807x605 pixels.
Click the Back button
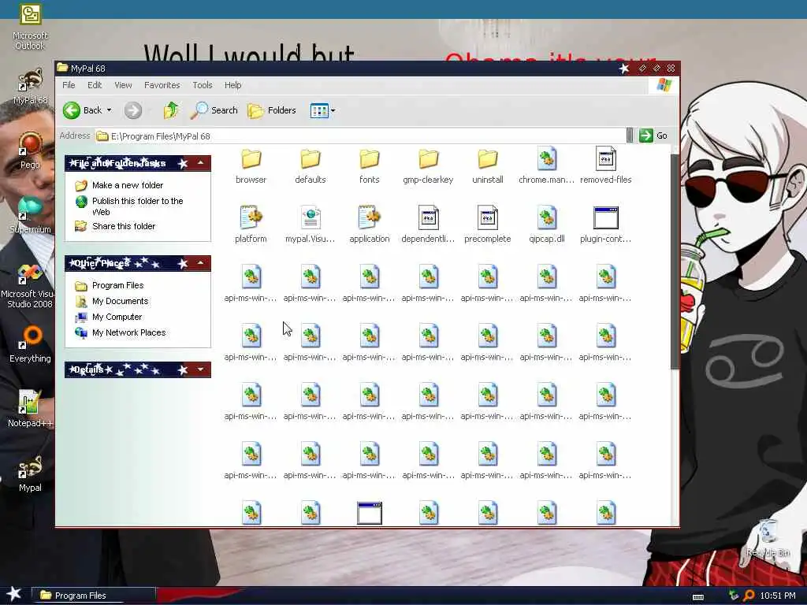pos(82,110)
